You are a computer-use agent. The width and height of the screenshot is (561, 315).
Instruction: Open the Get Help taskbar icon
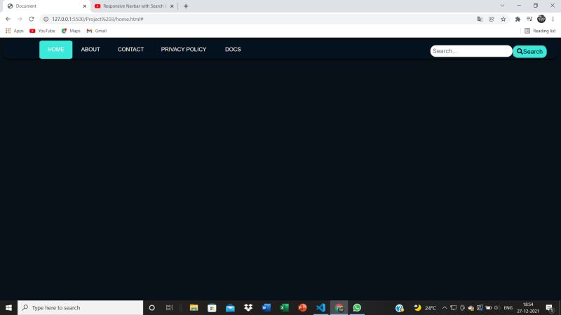pyautogui.click(x=399, y=308)
